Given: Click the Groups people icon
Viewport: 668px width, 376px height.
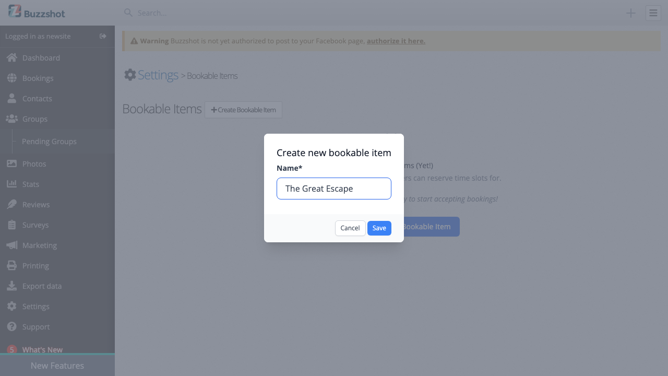Looking at the screenshot, I should tap(11, 119).
